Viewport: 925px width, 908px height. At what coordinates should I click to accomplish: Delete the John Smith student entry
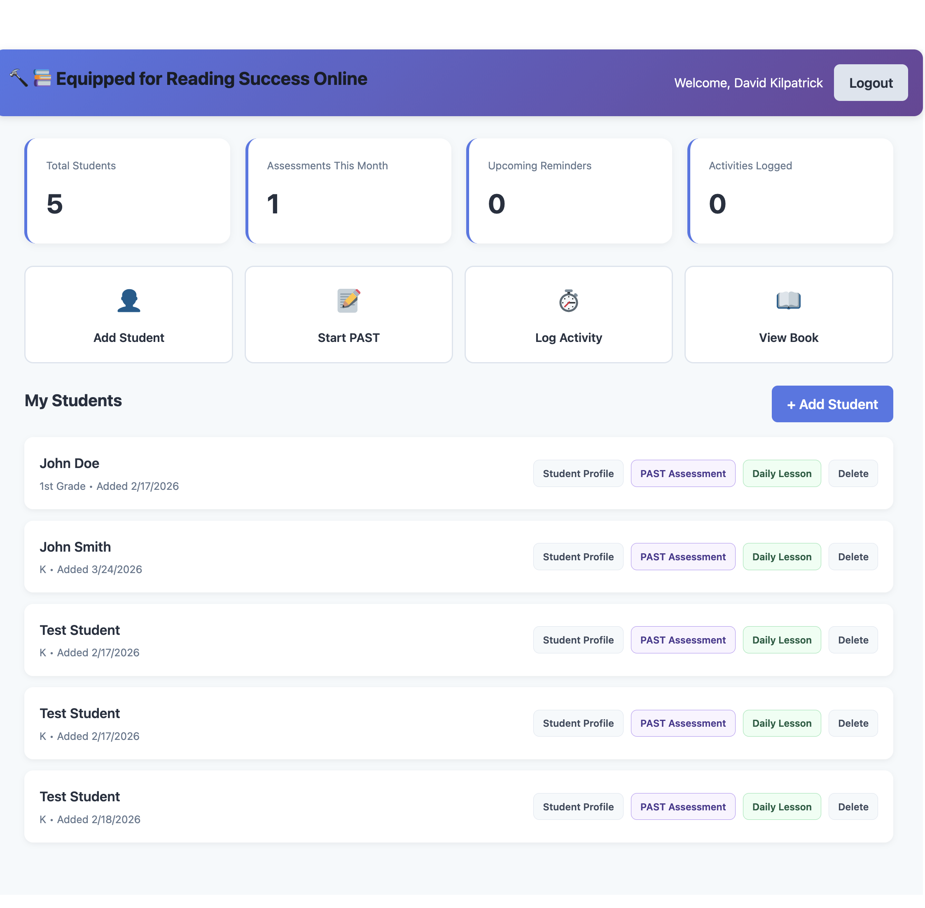pyautogui.click(x=853, y=557)
